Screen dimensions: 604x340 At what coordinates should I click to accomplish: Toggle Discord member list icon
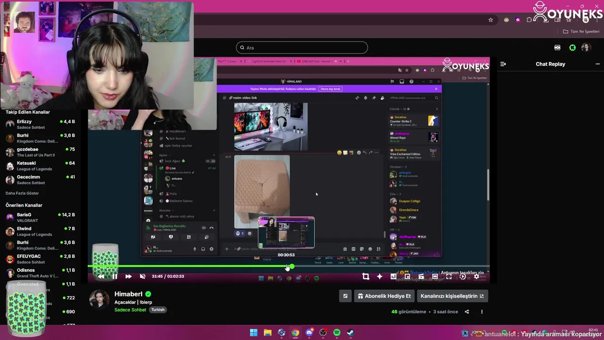(x=382, y=98)
